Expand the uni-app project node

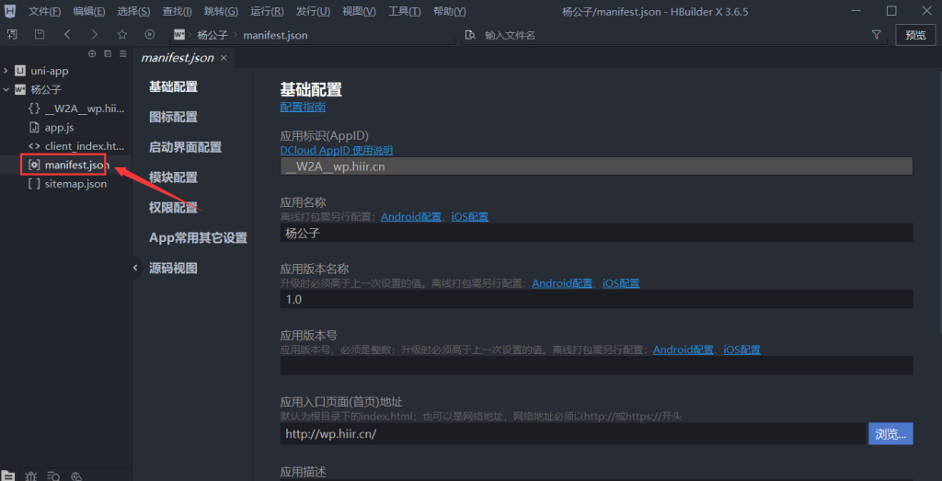6,71
